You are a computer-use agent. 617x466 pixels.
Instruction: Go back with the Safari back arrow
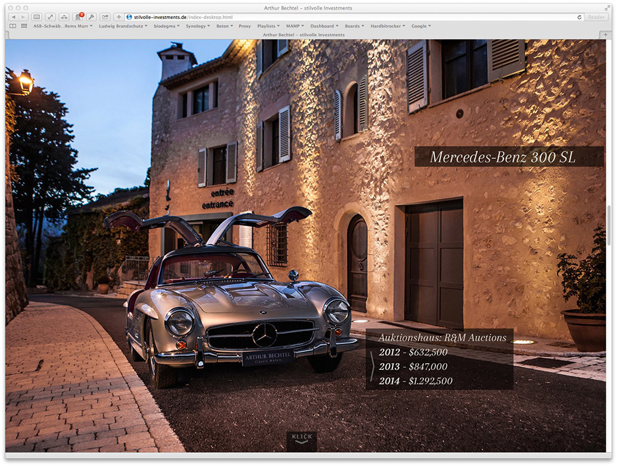click(14, 17)
